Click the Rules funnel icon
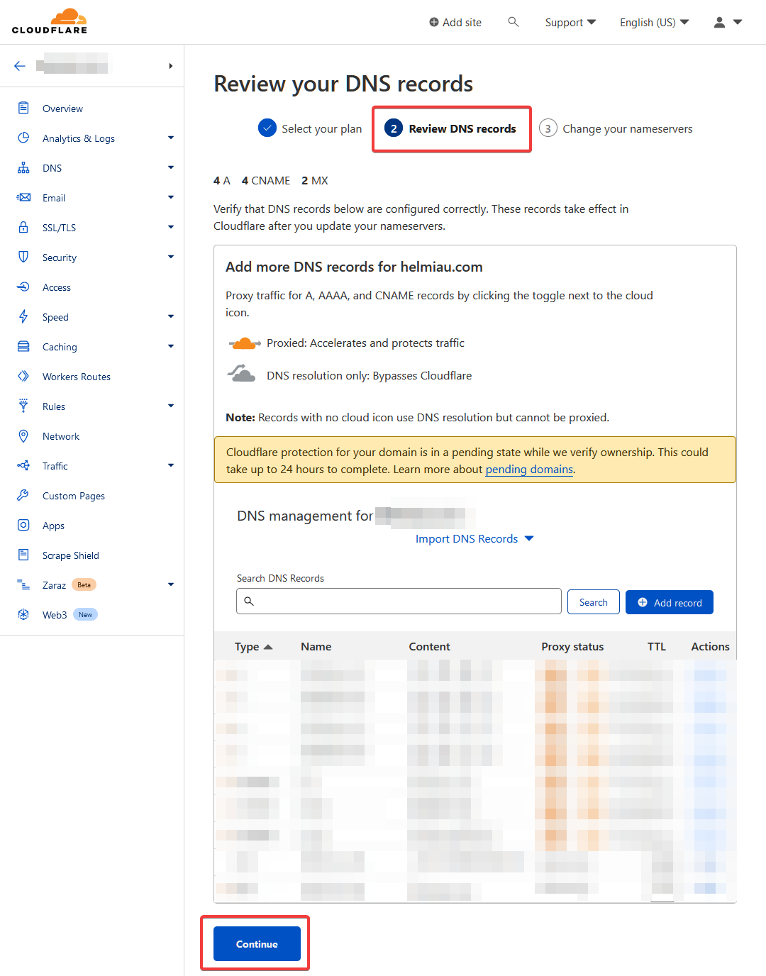 23,406
